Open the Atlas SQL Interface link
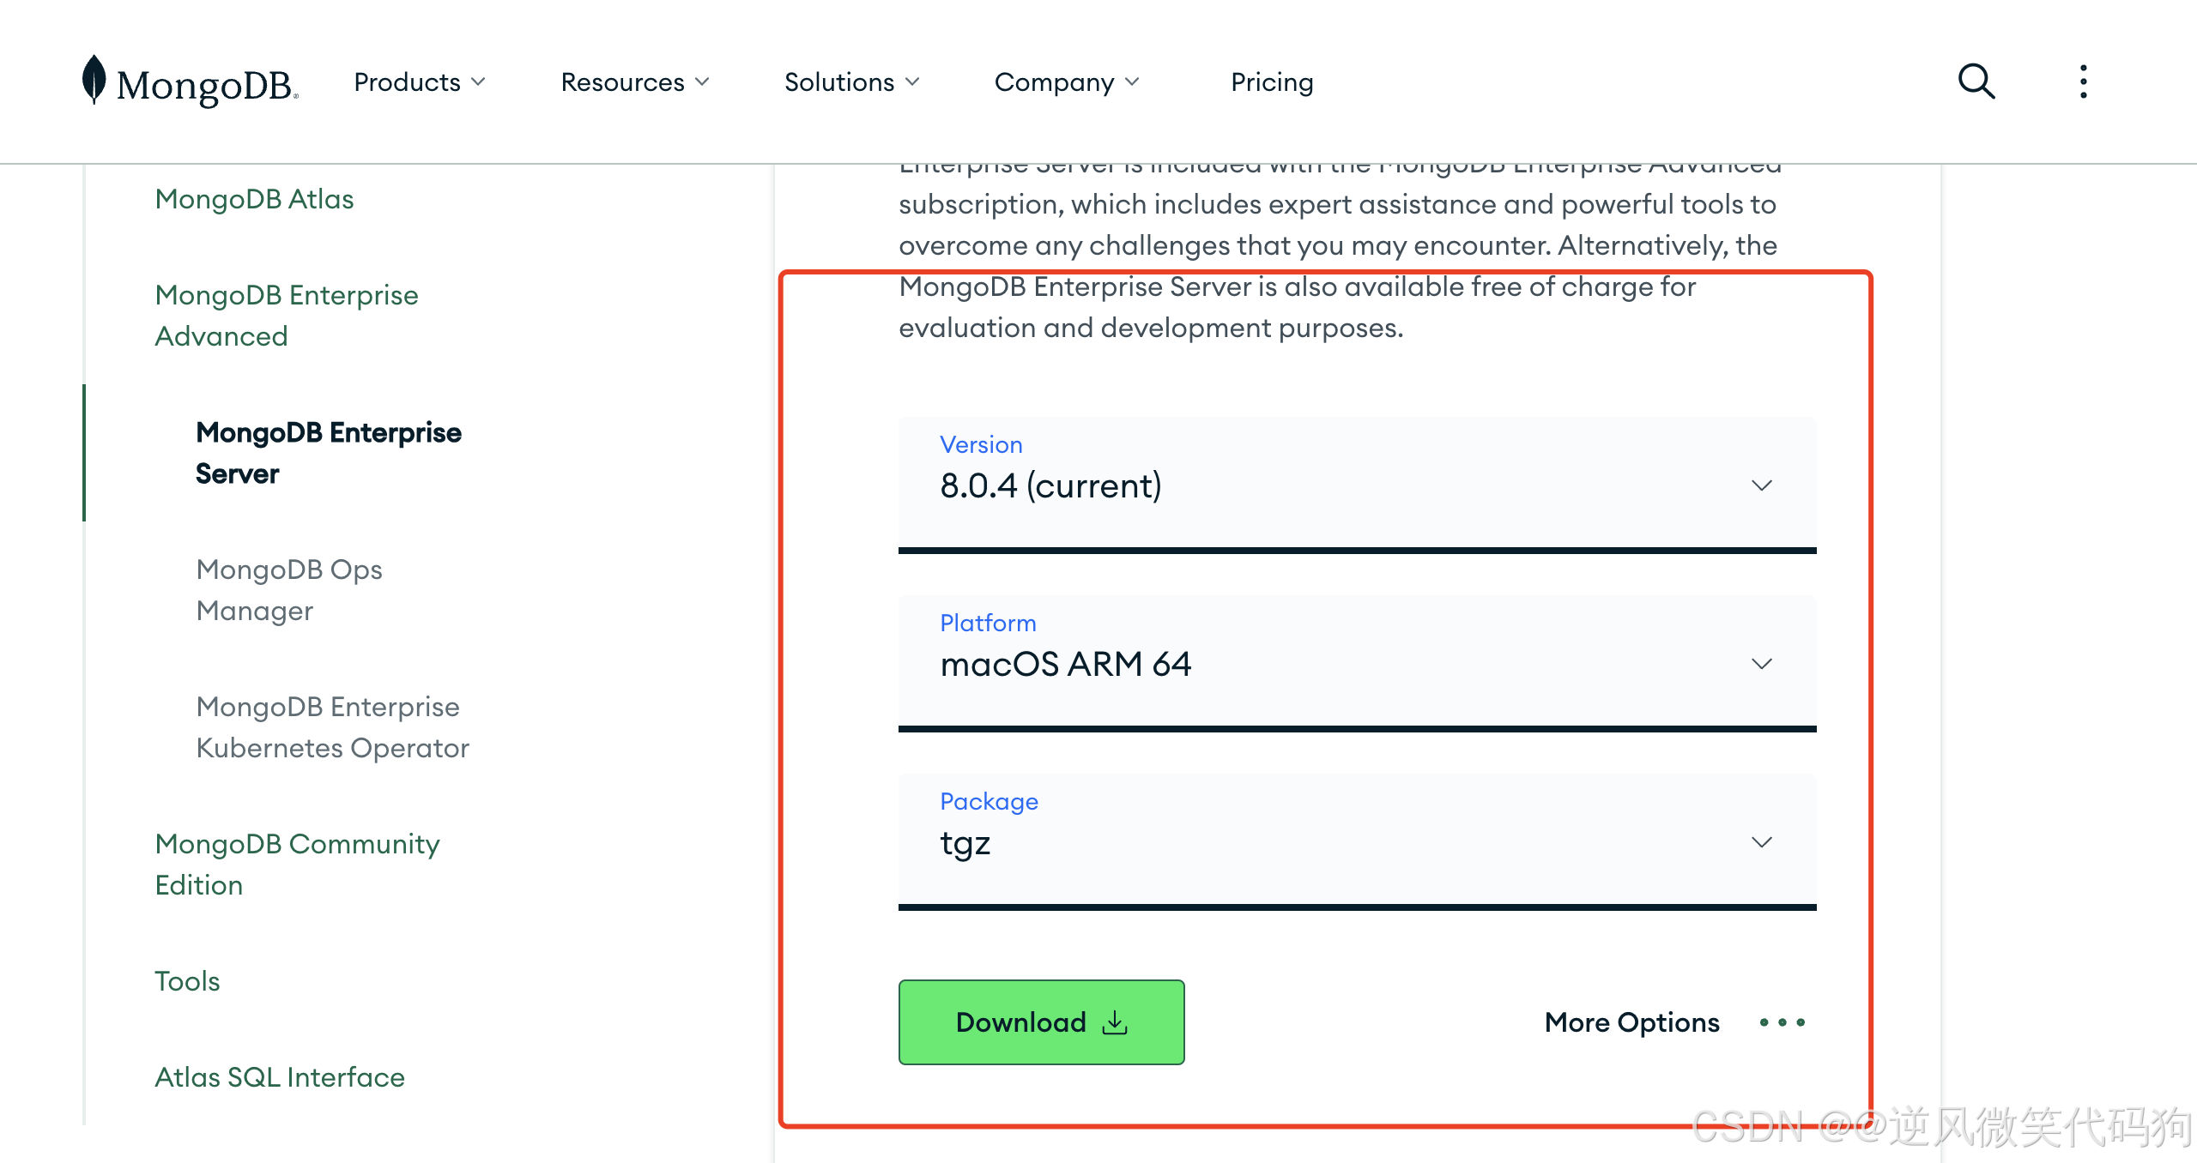This screenshot has height=1163, width=2197. click(x=279, y=1076)
